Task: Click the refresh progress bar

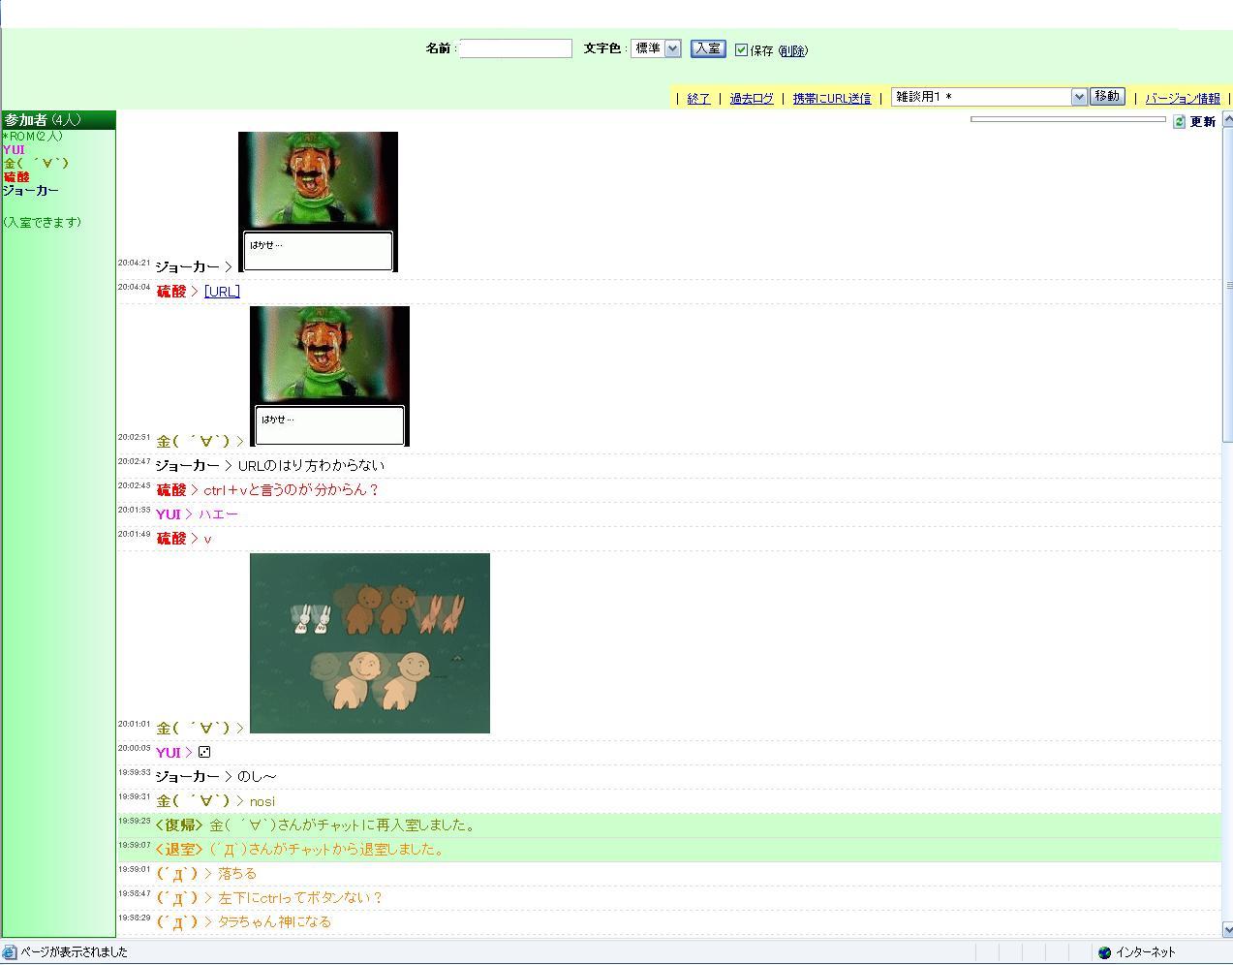Action: point(1068,119)
